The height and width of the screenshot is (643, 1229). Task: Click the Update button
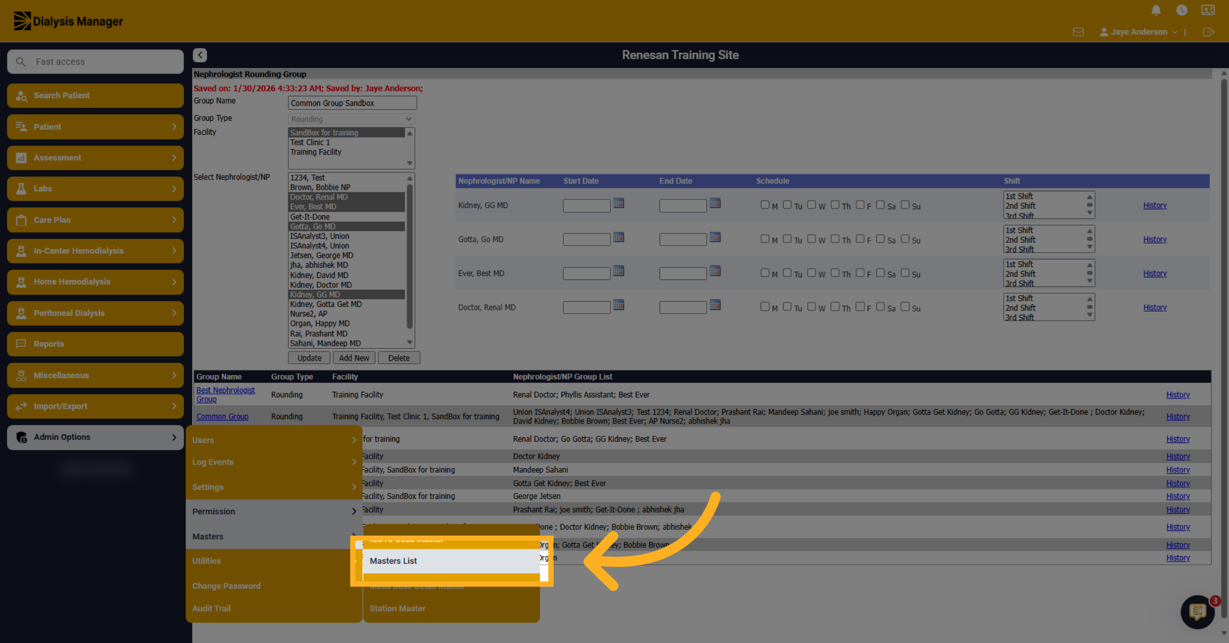coord(309,358)
